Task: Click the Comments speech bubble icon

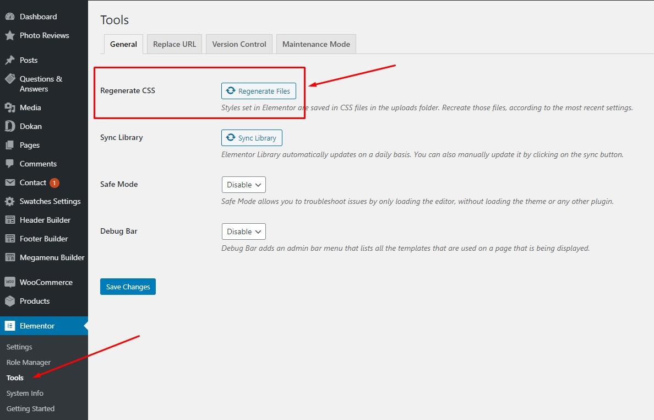Action: coord(10,164)
